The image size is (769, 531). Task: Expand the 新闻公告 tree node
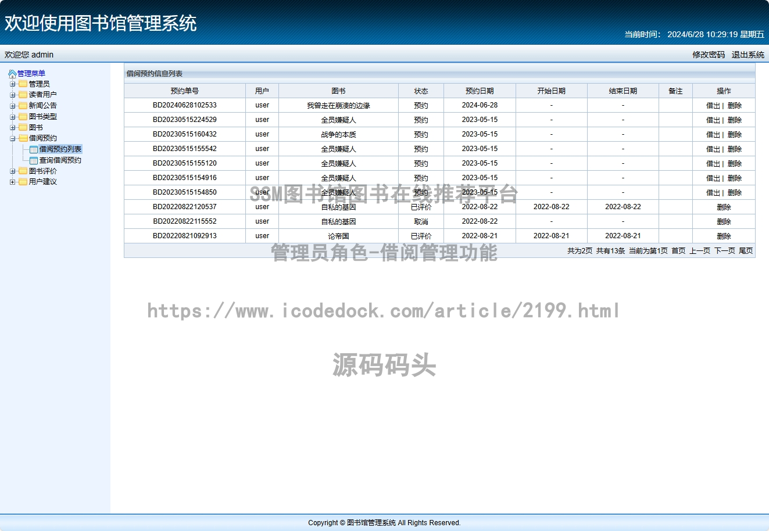(13, 106)
